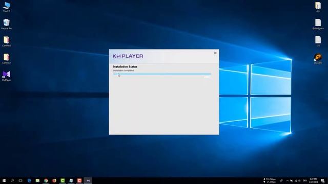Open the Windows Start menu

point(4,180)
